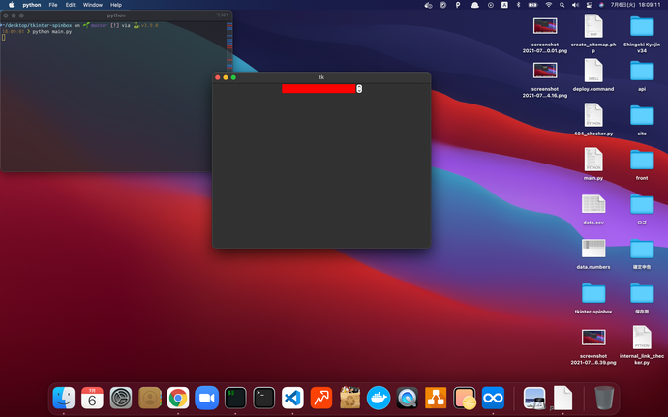Open QuickTime Player in the Dock
Screen dimensions: 668x417
pos(407,398)
